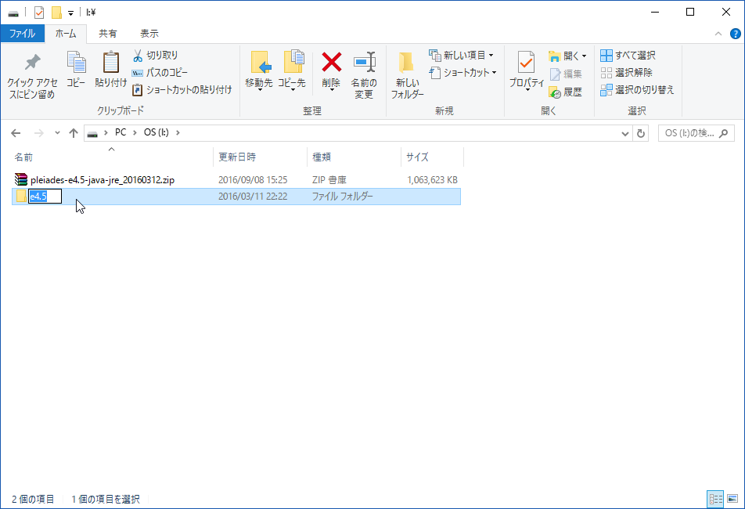The width and height of the screenshot is (745, 509).
Task: Open the コピー先 copy-to button
Action: click(292, 70)
